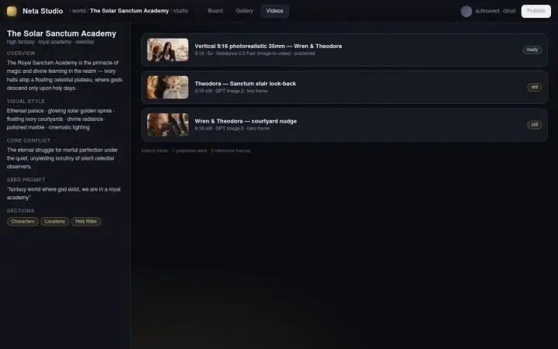Click the Videos folder summary line
This screenshot has height=349, width=558.
coord(196,150)
